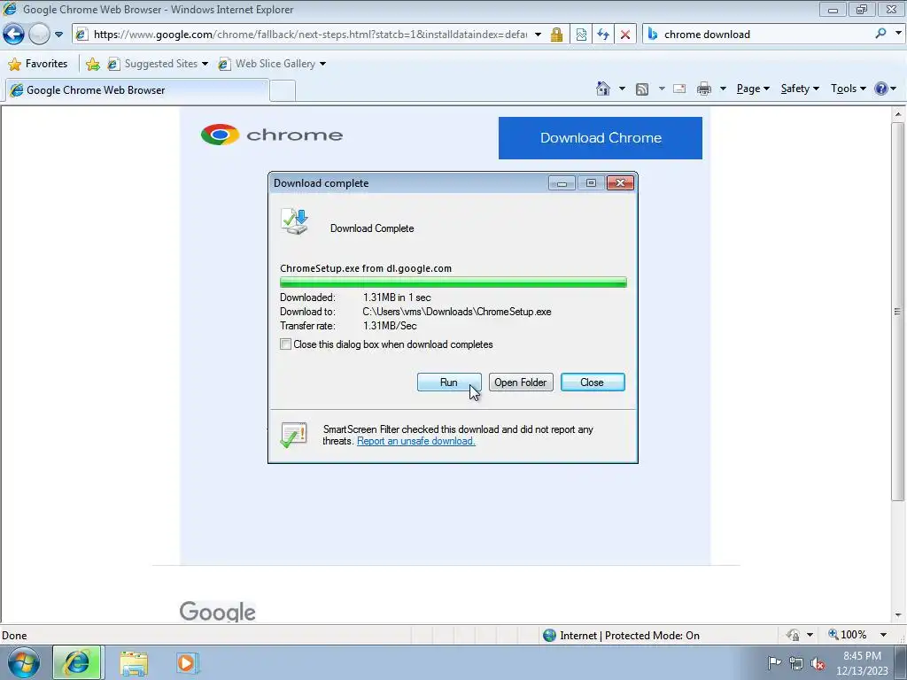907x680 pixels.
Task: Click the search magnifier icon
Action: pos(880,35)
